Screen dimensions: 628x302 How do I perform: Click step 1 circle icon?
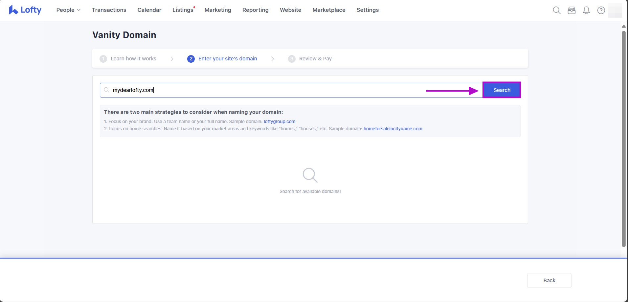coord(103,59)
